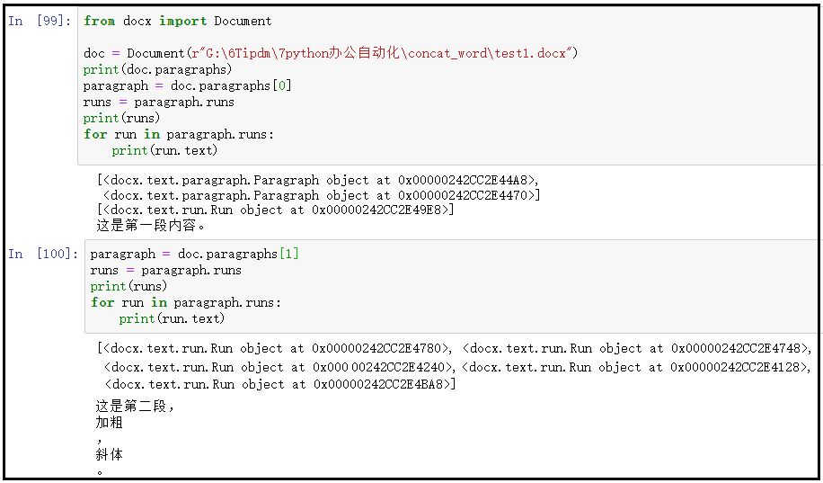Click print(run.text) in cell 99
Screen dimensions: 823x483
(164, 150)
